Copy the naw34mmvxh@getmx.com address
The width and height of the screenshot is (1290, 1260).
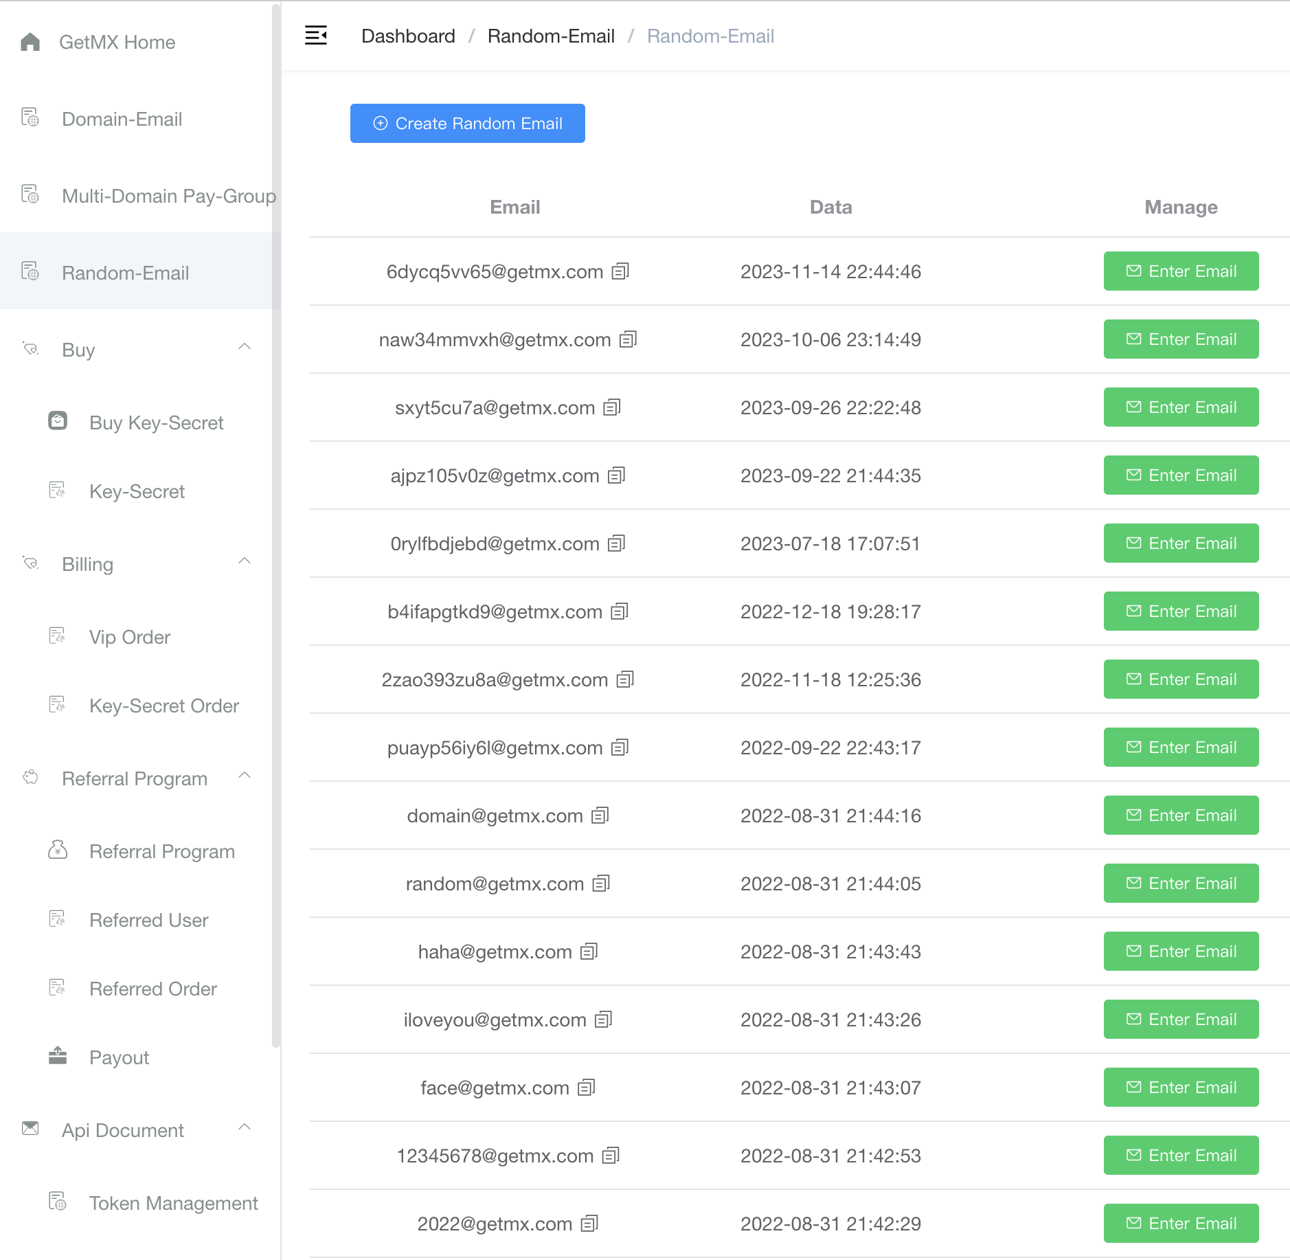coord(628,339)
